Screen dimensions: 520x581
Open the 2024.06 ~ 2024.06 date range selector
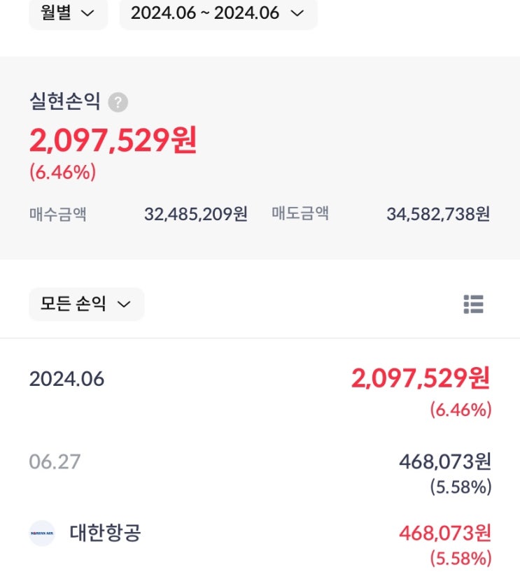point(218,13)
